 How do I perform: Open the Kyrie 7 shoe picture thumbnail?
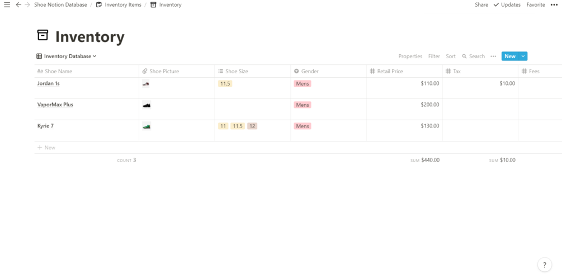pos(147,126)
